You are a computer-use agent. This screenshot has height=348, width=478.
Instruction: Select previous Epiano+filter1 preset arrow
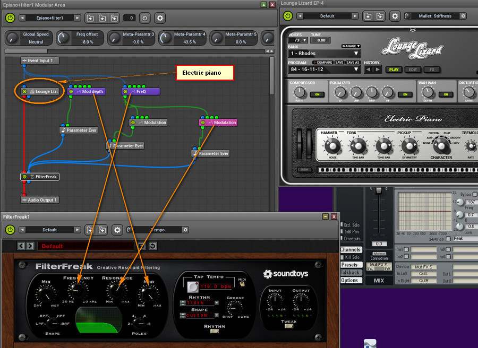(x=22, y=18)
